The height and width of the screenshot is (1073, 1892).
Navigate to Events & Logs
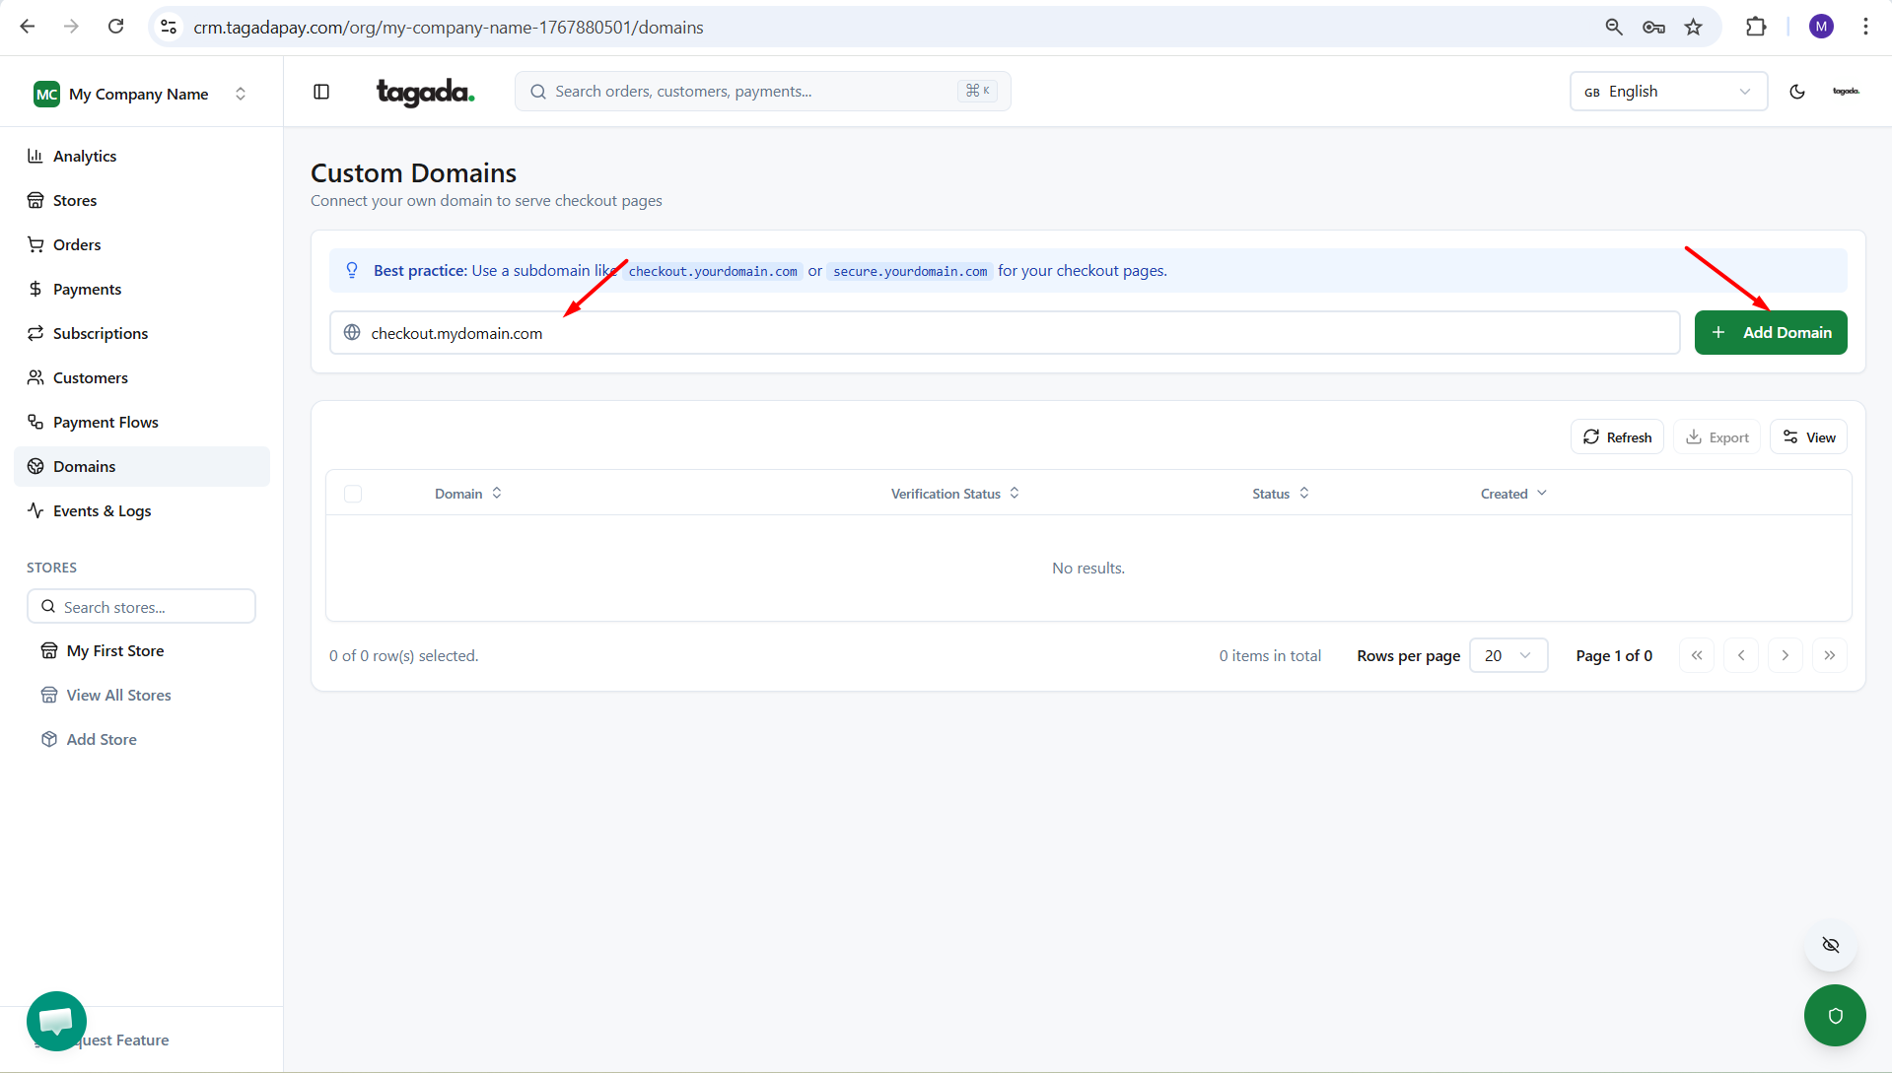[x=102, y=510]
